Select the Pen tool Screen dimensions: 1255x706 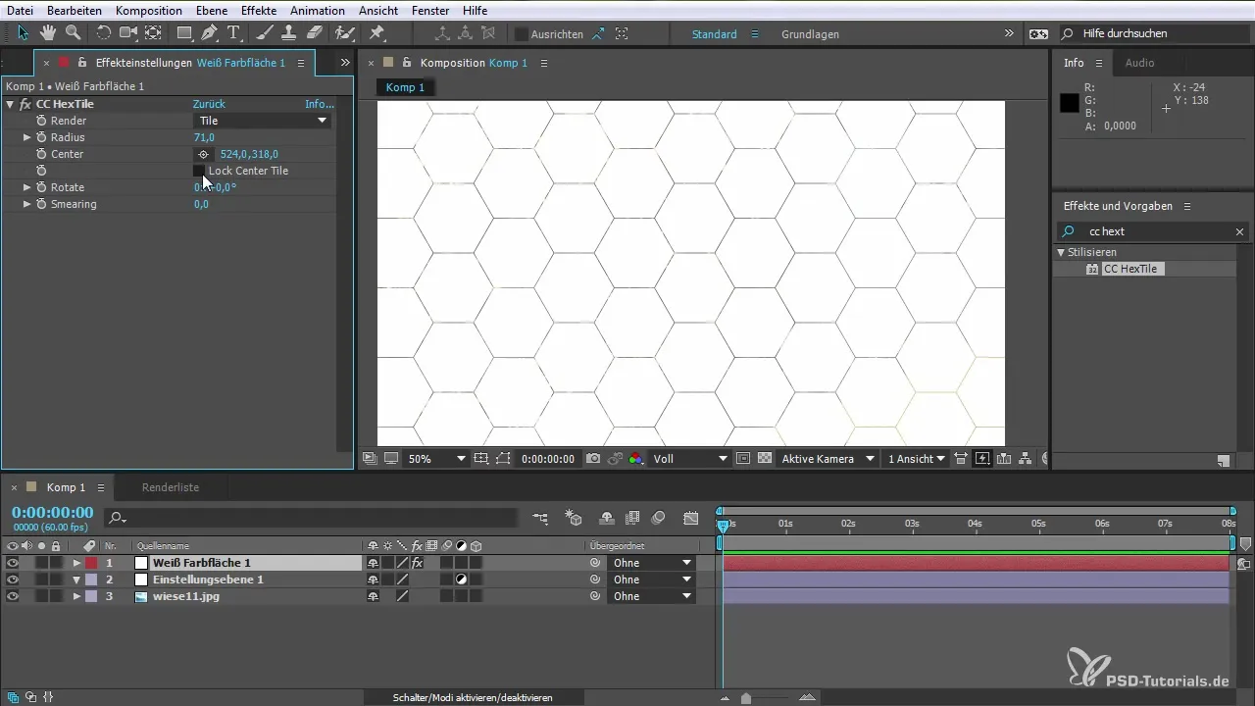pos(209,33)
